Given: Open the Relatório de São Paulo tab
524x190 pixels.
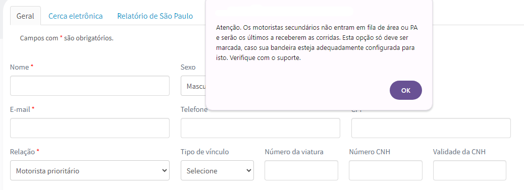Looking at the screenshot, I should coord(155,16).
